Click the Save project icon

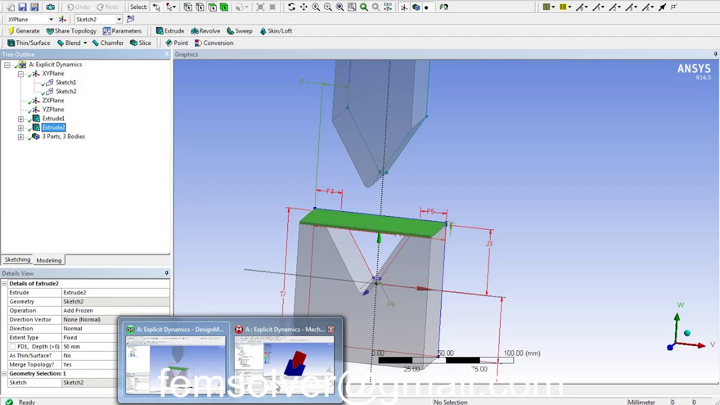point(22,7)
